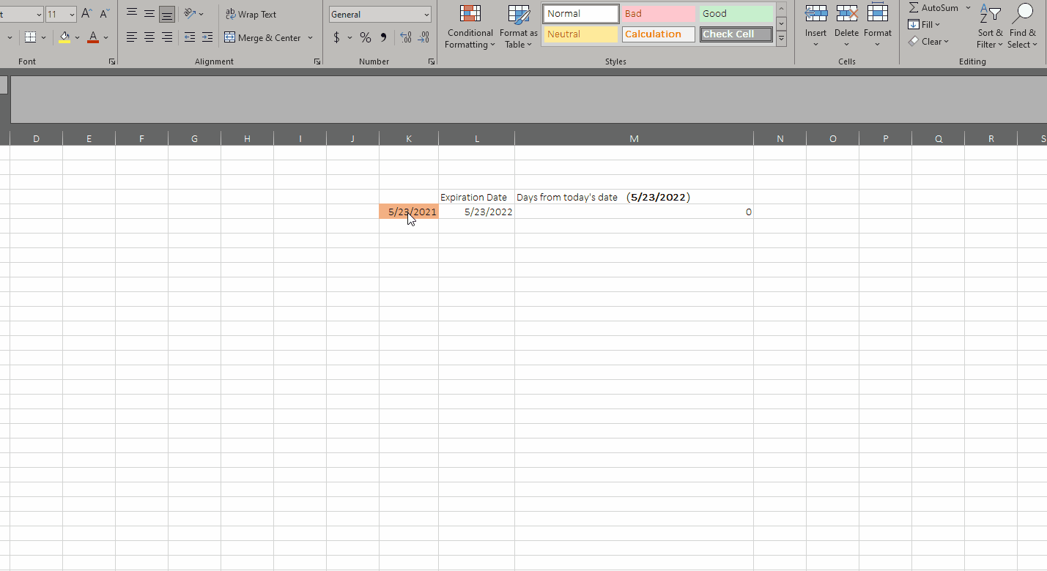Screen dimensions: 1047x571
Task: Apply yellow fill color
Action: coord(64,37)
